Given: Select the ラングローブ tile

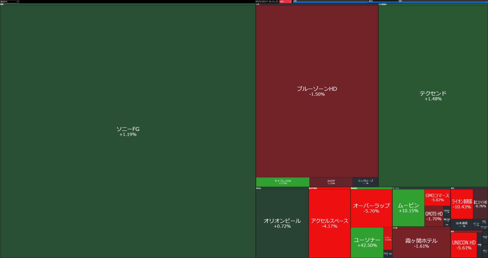Looking at the screenshot, I should click(x=365, y=182).
